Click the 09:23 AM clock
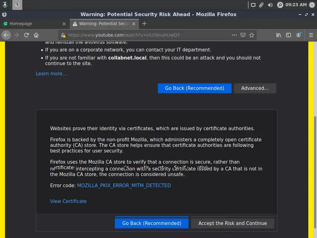 tap(296, 5)
